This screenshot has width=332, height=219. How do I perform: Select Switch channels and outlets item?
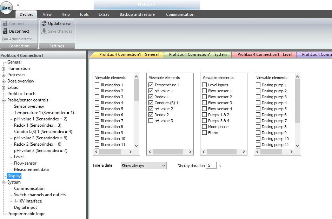point(40,195)
